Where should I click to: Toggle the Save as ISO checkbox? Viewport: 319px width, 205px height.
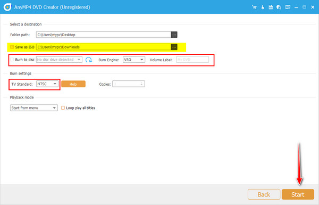coord(12,47)
